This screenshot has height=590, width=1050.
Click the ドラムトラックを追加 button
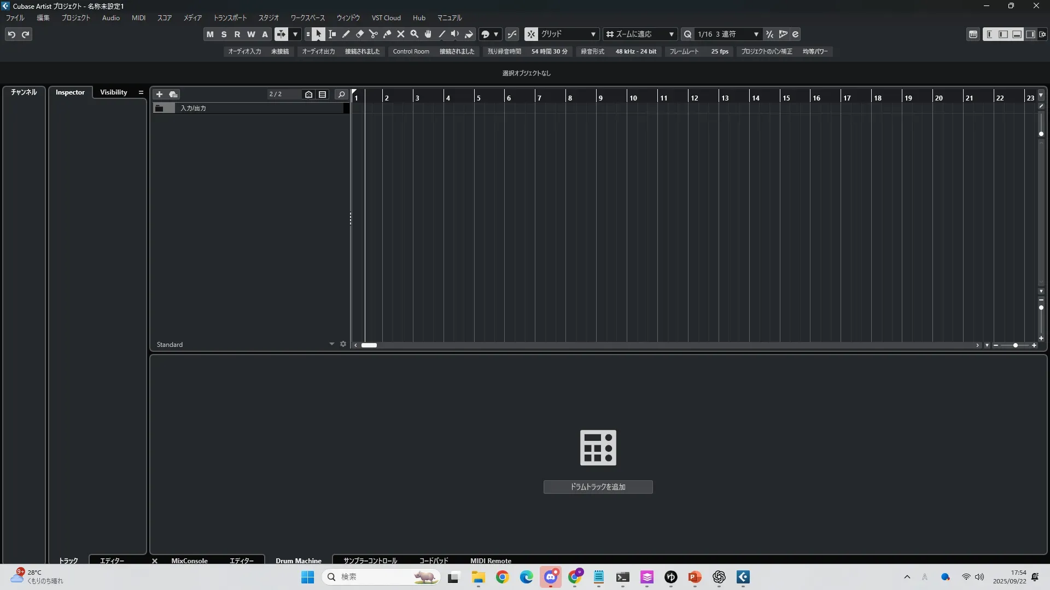point(598,487)
